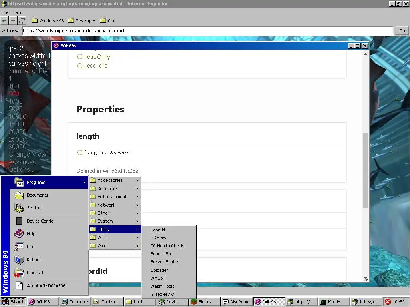Launch noTRON AV utility

(x=169, y=295)
